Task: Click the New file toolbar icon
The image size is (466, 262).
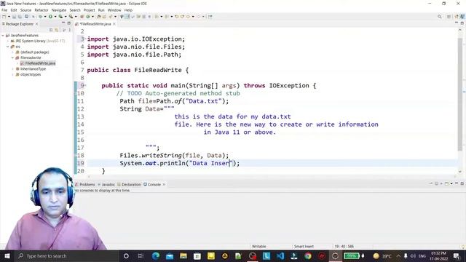Action: 4,17
